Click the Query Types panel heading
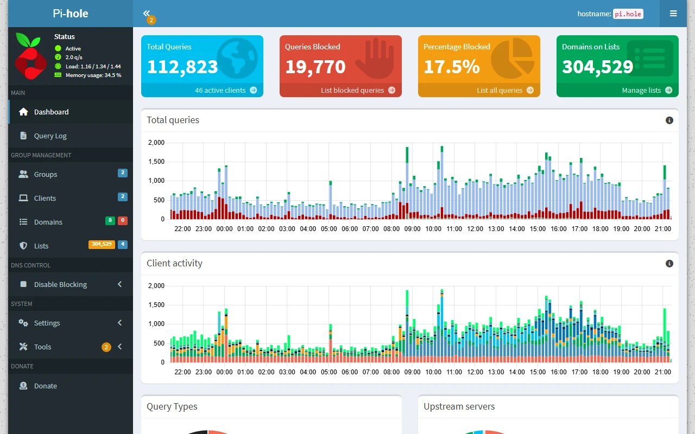 click(x=172, y=406)
